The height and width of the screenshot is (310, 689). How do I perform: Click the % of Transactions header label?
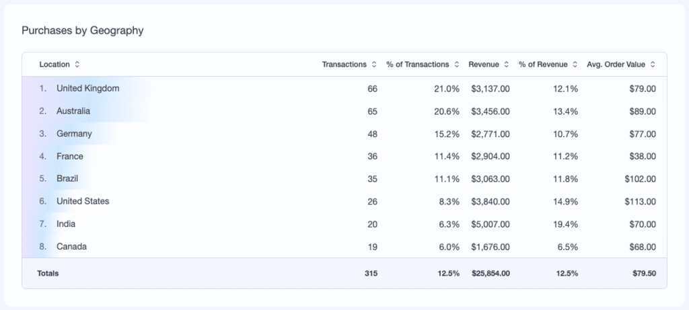click(417, 65)
